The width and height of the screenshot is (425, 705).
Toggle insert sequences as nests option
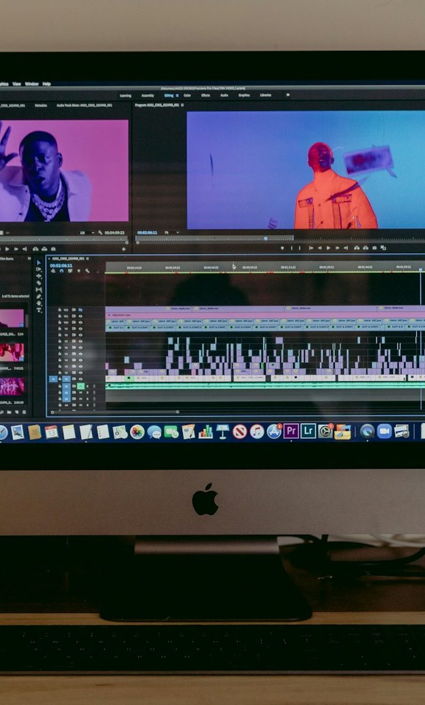click(x=53, y=271)
